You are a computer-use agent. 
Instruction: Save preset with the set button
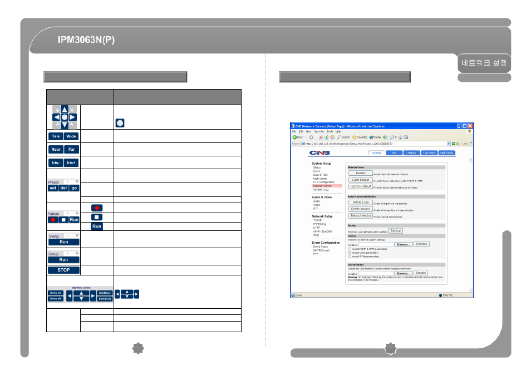tap(53, 188)
